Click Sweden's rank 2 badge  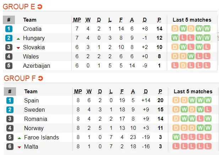[9, 110]
